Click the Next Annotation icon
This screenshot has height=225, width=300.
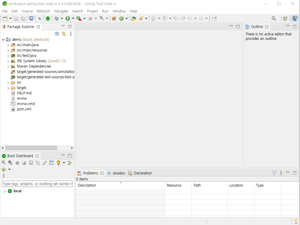(154, 18)
